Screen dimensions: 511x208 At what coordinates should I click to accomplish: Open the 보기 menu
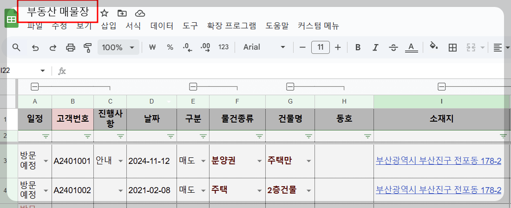point(84,26)
